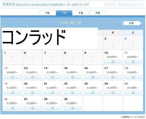Click date number 9 in calendar

click(85, 53)
